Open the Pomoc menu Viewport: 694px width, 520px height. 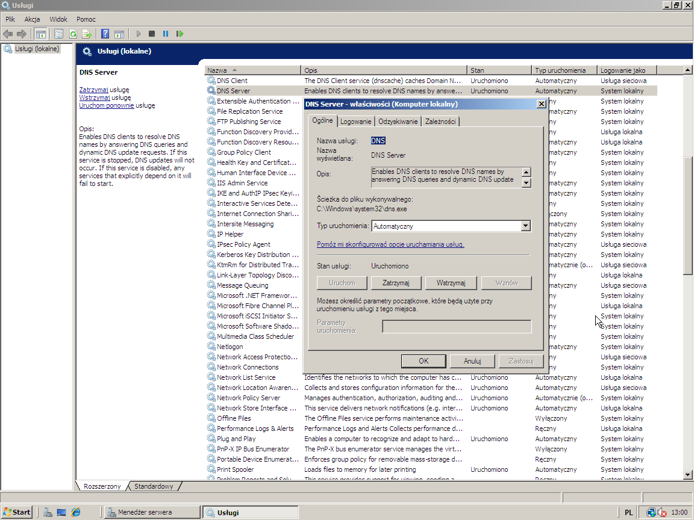(x=86, y=19)
